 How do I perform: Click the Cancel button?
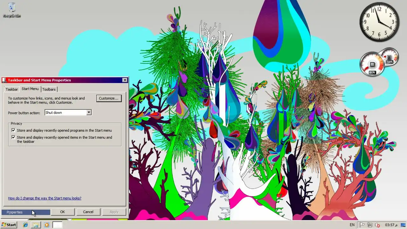[x=88, y=212]
